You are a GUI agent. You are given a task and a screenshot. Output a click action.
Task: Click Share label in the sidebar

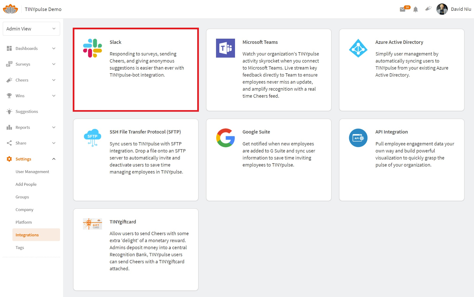pos(21,143)
